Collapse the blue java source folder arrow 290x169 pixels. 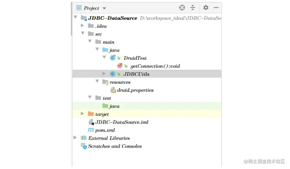(x=97, y=49)
